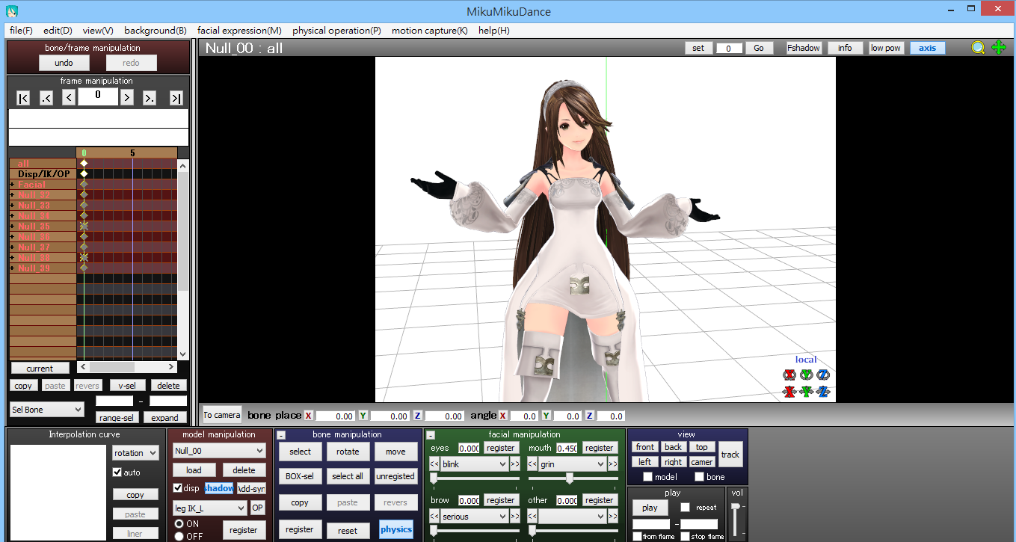This screenshot has width=1016, height=542.
Task: Click previous brow morph arrow beside serious
Action: 434,517
